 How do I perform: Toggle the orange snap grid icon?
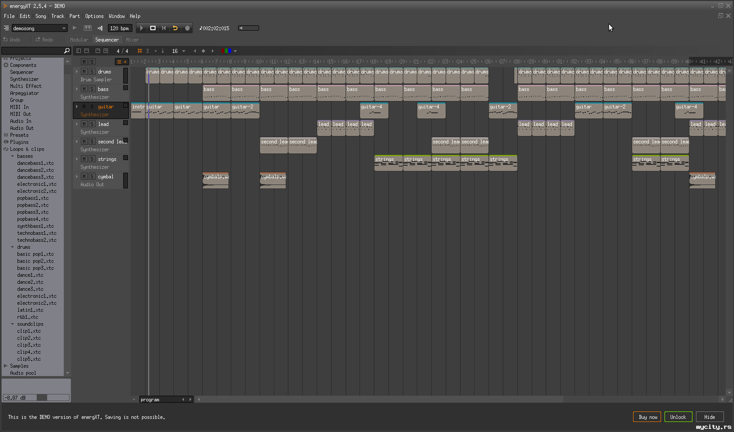tap(140, 51)
